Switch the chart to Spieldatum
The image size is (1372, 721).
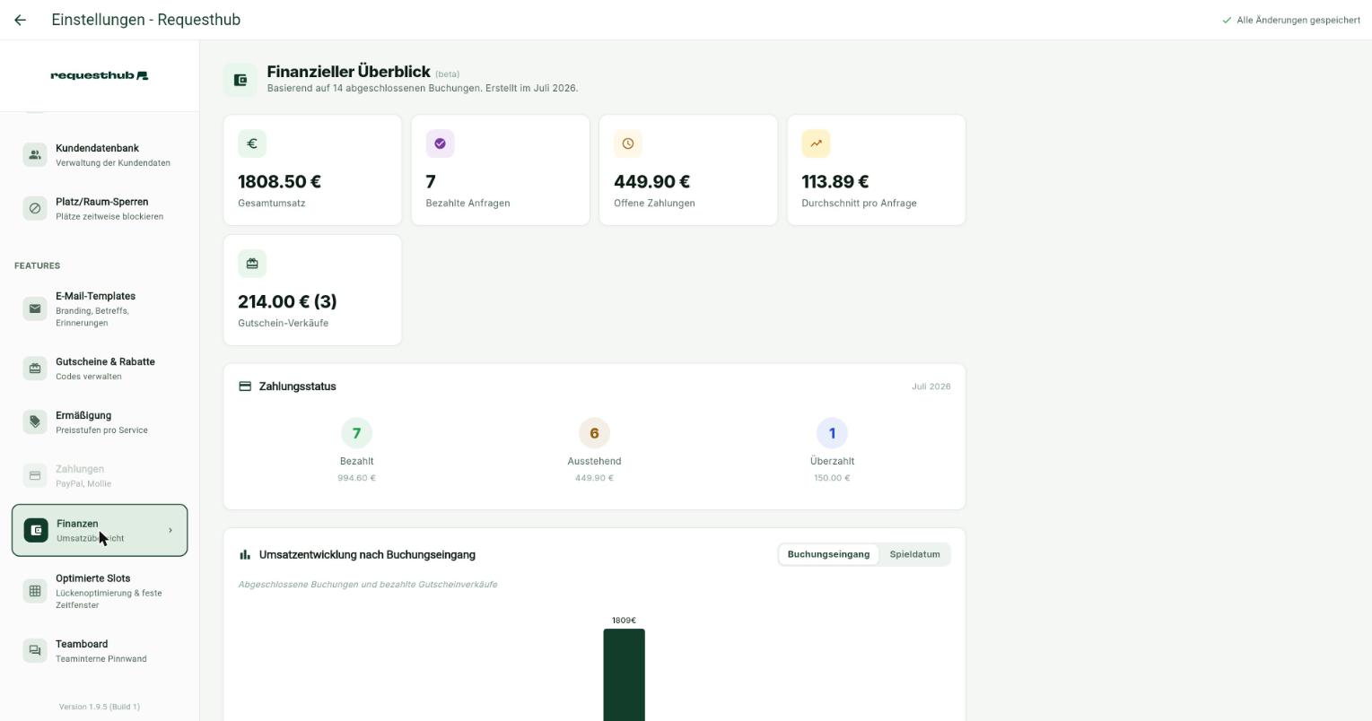[914, 554]
